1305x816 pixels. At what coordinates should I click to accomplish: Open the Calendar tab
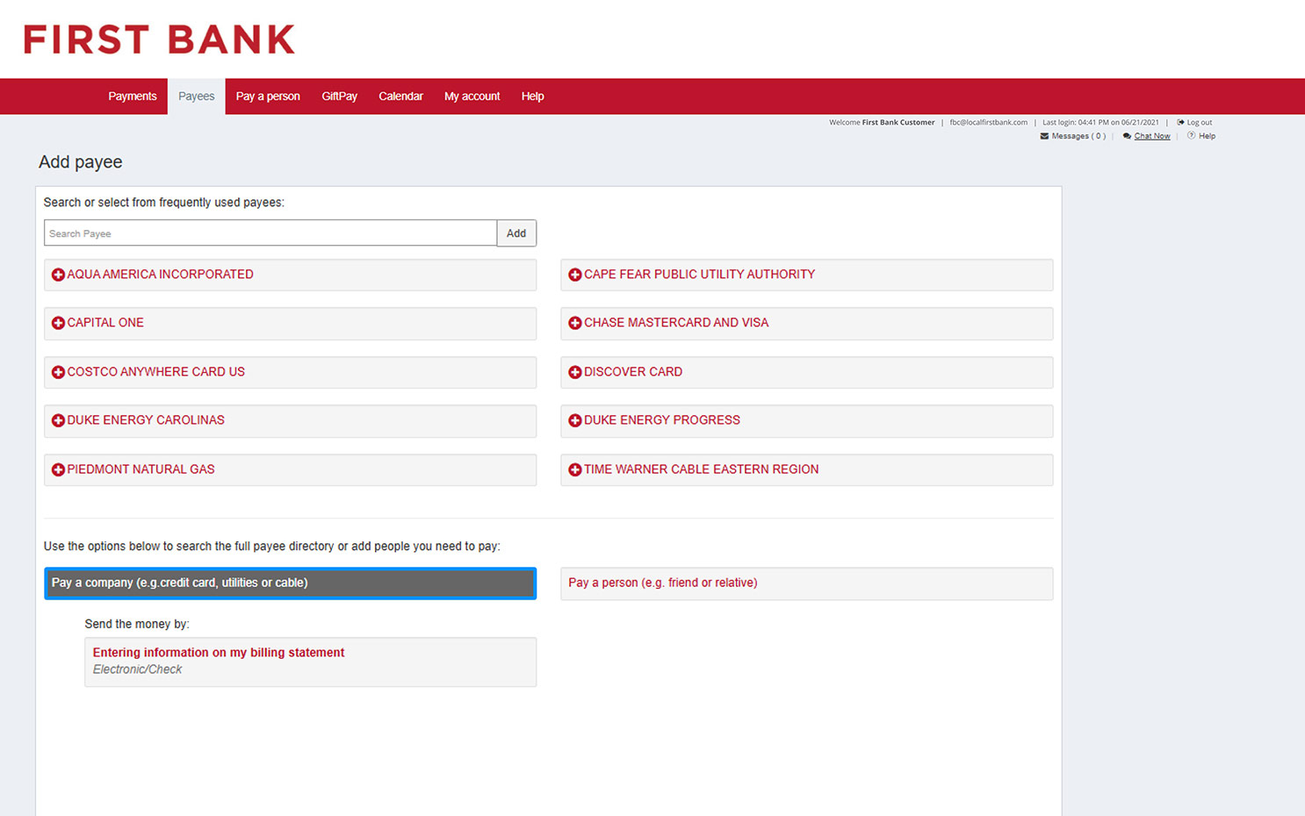click(400, 97)
